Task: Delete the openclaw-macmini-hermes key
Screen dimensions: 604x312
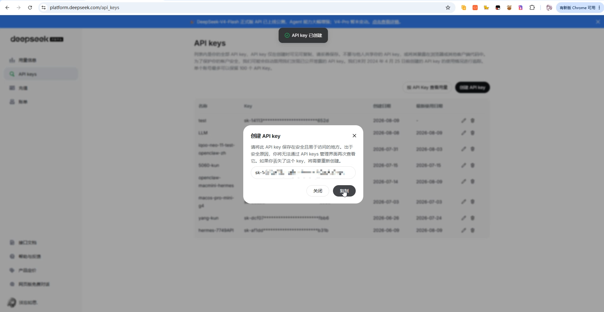Action: click(x=473, y=181)
